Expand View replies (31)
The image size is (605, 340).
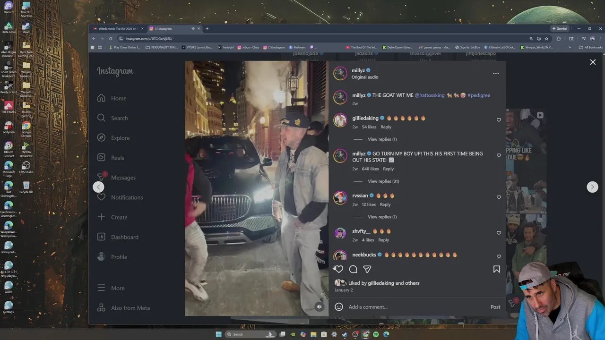pos(383,181)
